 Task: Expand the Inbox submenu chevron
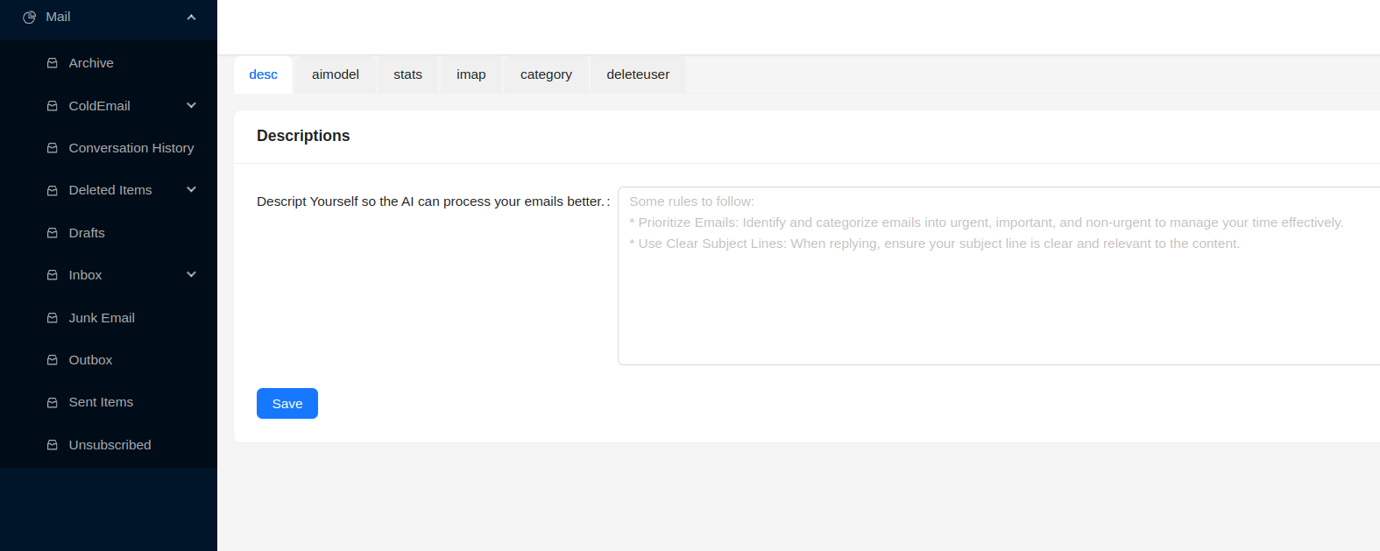(x=191, y=274)
